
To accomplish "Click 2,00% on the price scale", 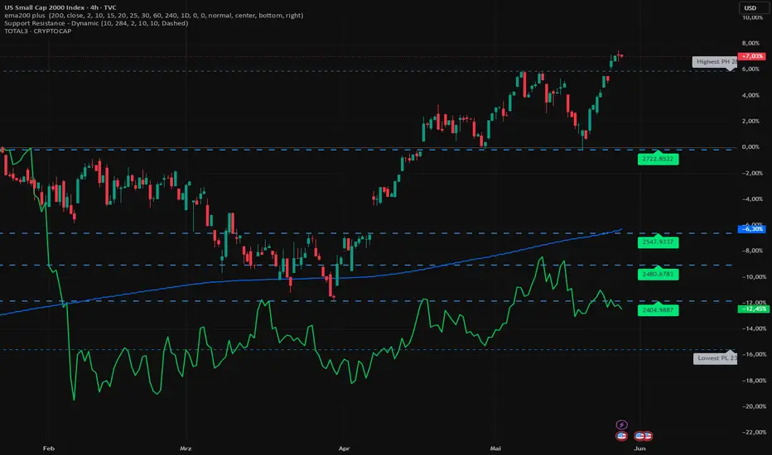I will 750,121.
